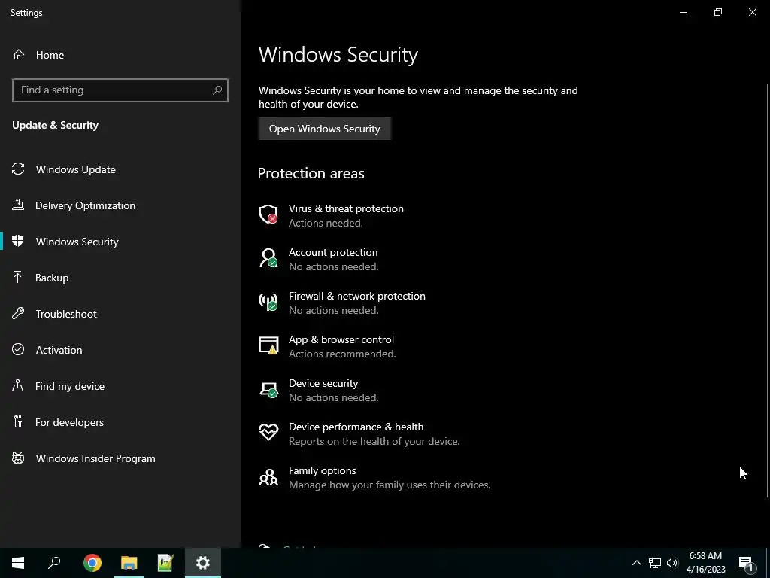Click the Device performance & health heart icon
The width and height of the screenshot is (770, 578).
pos(268,433)
